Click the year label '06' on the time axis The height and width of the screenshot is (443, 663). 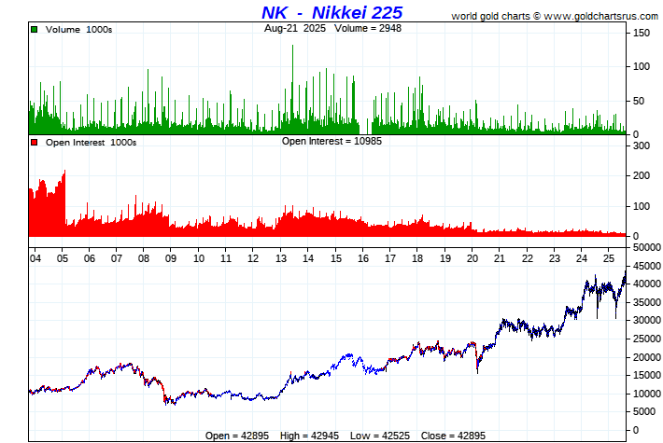pyautogui.click(x=90, y=258)
